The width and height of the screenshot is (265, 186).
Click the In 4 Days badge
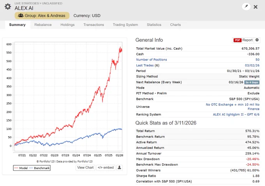pos(252,82)
